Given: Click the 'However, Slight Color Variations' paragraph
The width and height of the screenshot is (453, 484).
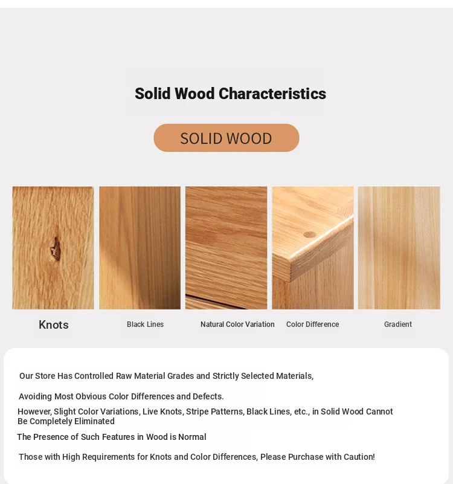Looking at the screenshot, I should click(x=205, y=416).
